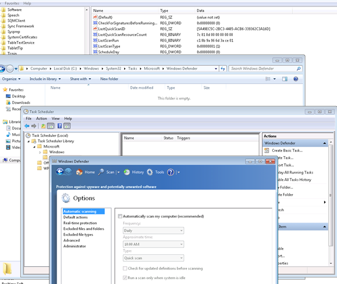
Task: Open Registry Editor Favorites menu
Action: point(12,3)
